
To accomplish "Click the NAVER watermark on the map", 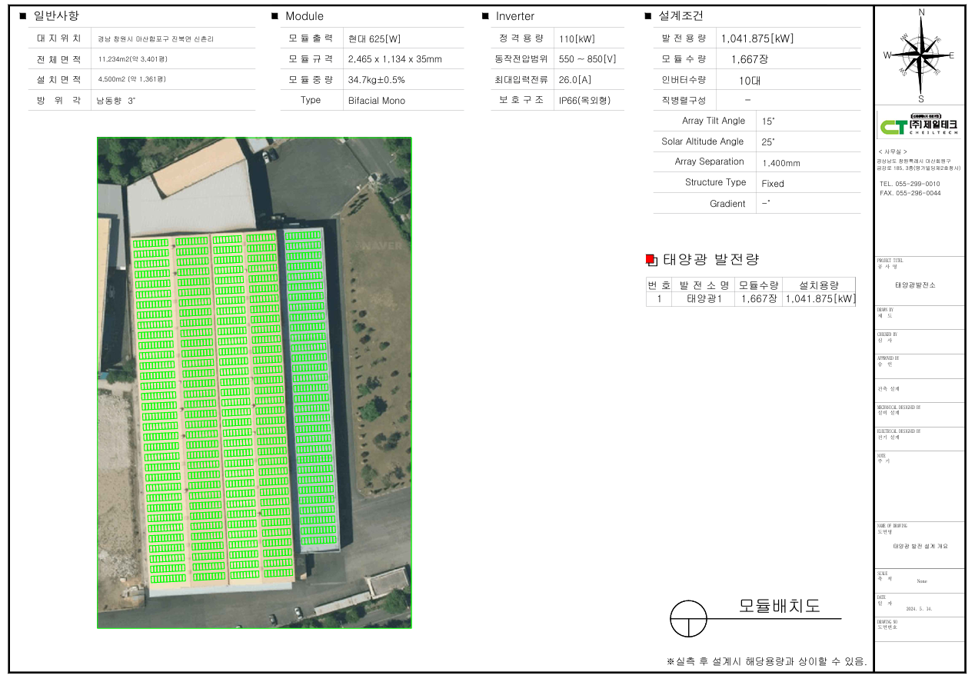I will pyautogui.click(x=377, y=245).
